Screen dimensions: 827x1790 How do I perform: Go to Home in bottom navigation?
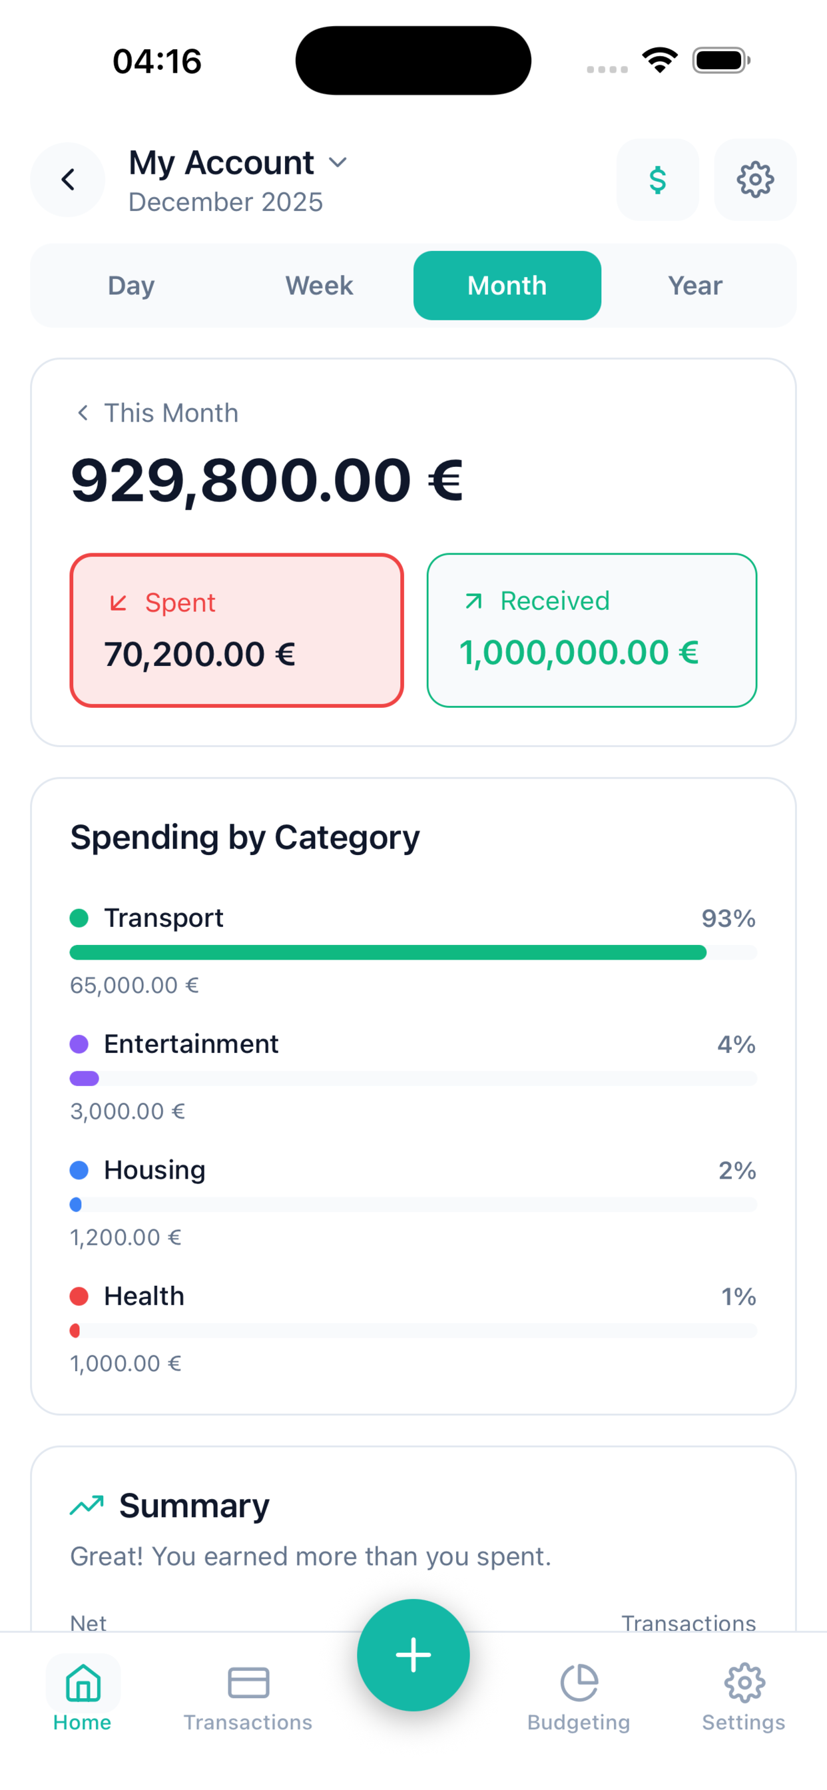pyautogui.click(x=83, y=1694)
